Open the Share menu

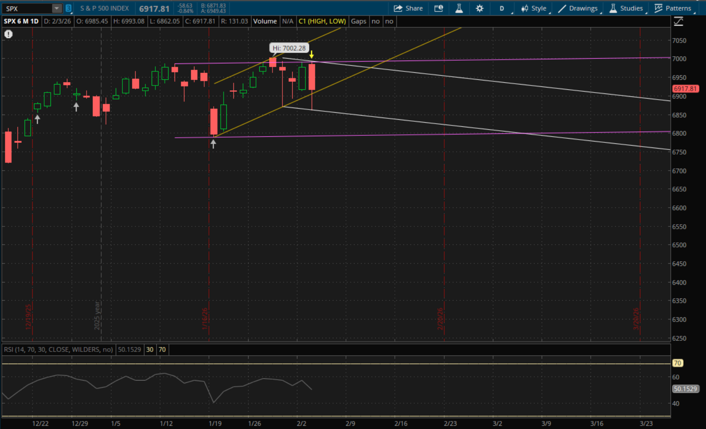[x=408, y=8]
